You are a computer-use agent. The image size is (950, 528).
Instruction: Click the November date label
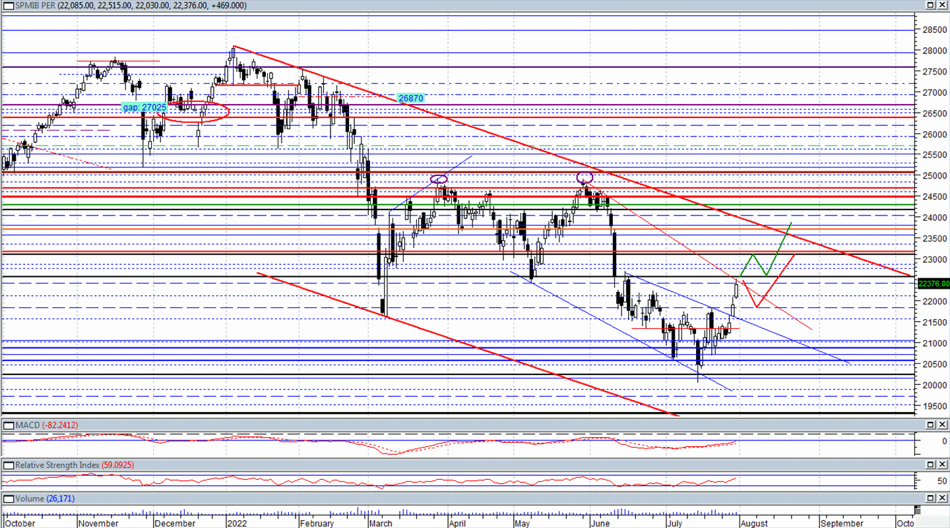pyautogui.click(x=98, y=523)
